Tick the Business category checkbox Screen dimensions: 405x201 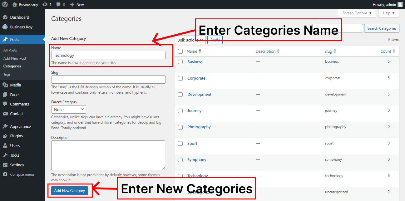point(180,62)
